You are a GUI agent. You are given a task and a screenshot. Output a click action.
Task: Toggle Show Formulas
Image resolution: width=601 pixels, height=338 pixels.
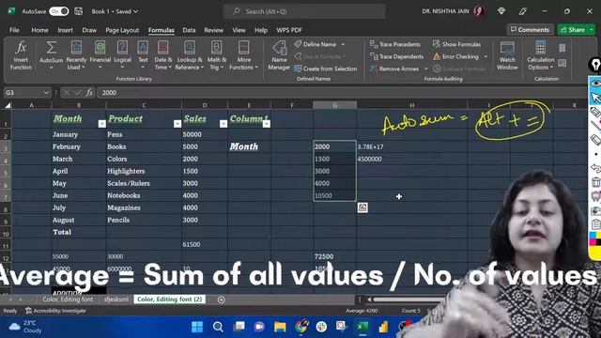456,44
